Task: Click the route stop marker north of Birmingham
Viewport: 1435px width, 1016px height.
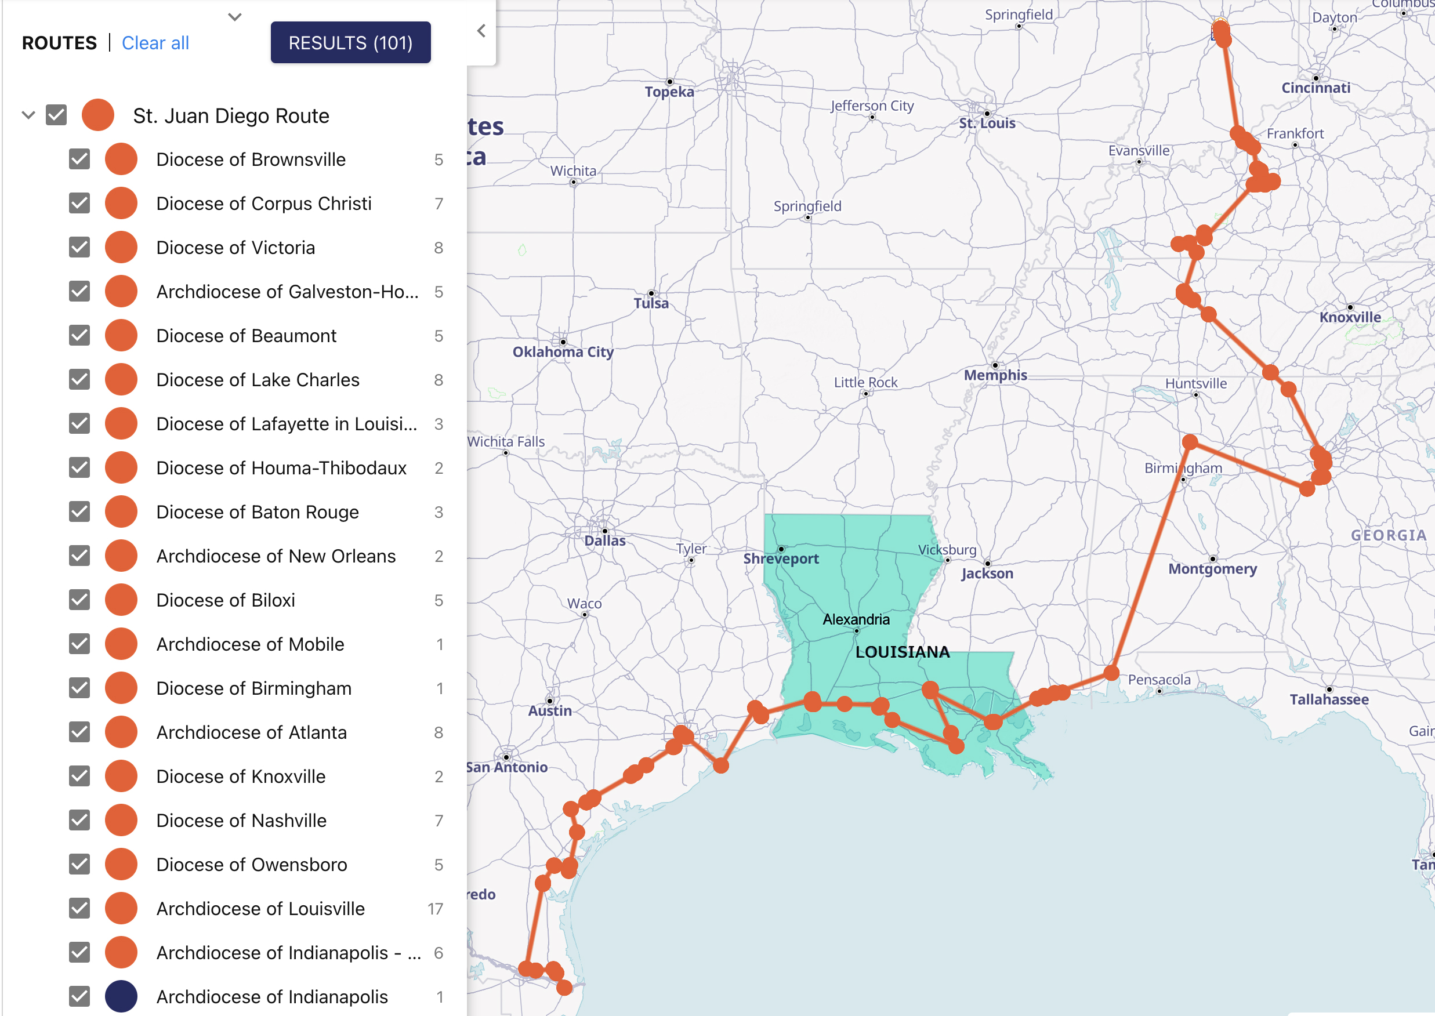Action: pos(1190,442)
